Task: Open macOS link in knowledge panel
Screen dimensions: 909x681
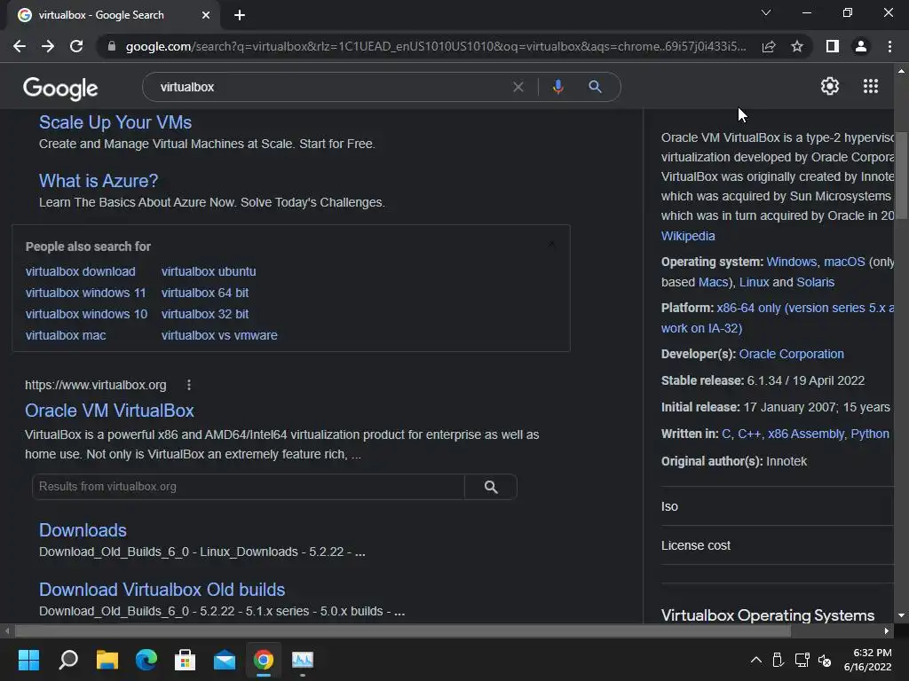Action: click(844, 262)
